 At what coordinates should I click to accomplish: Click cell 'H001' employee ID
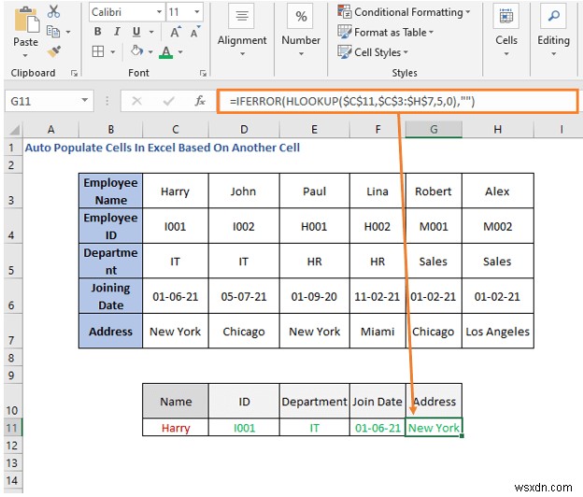coord(314,226)
